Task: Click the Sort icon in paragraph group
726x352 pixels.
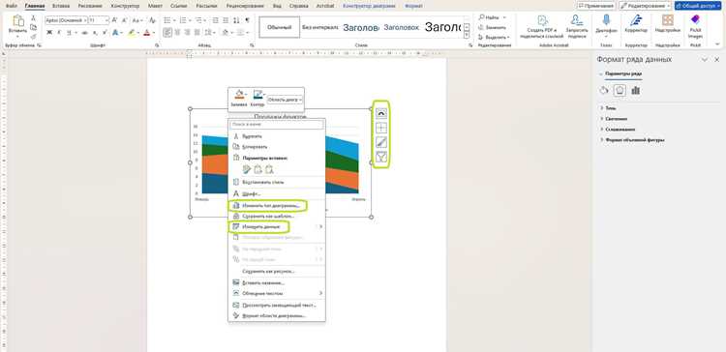Action: [236, 20]
